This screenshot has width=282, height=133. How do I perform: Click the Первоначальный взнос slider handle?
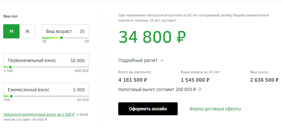(x=10, y=67)
